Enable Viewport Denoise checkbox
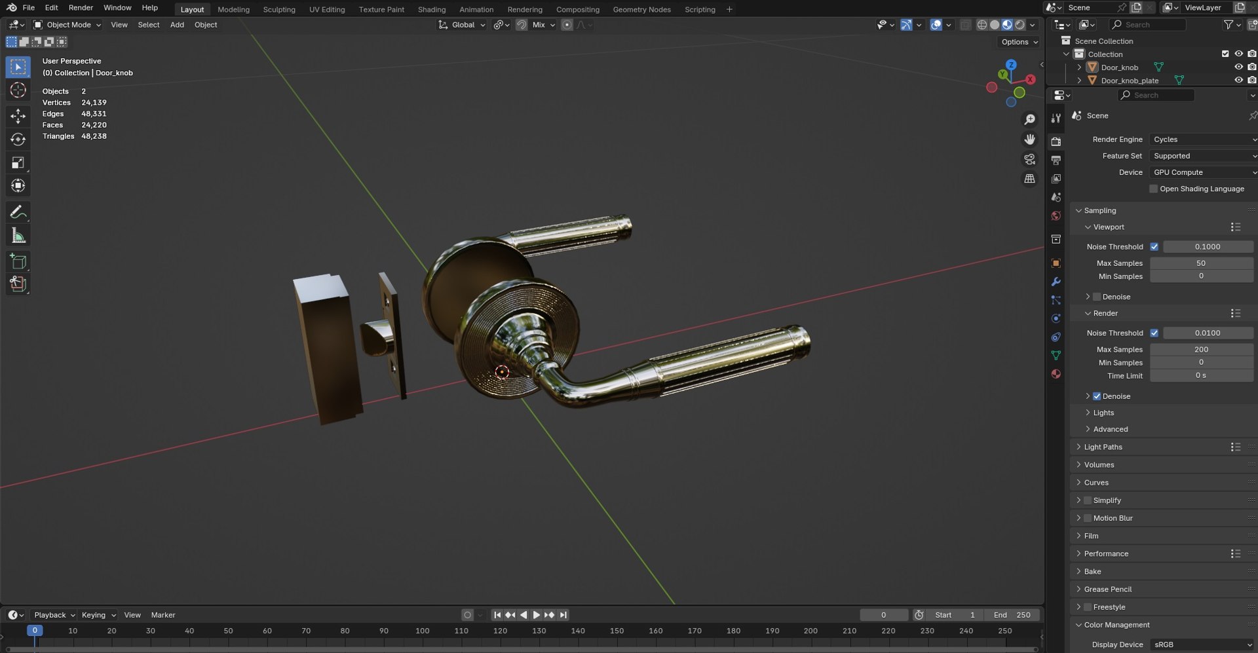This screenshot has width=1258, height=653. click(1096, 297)
